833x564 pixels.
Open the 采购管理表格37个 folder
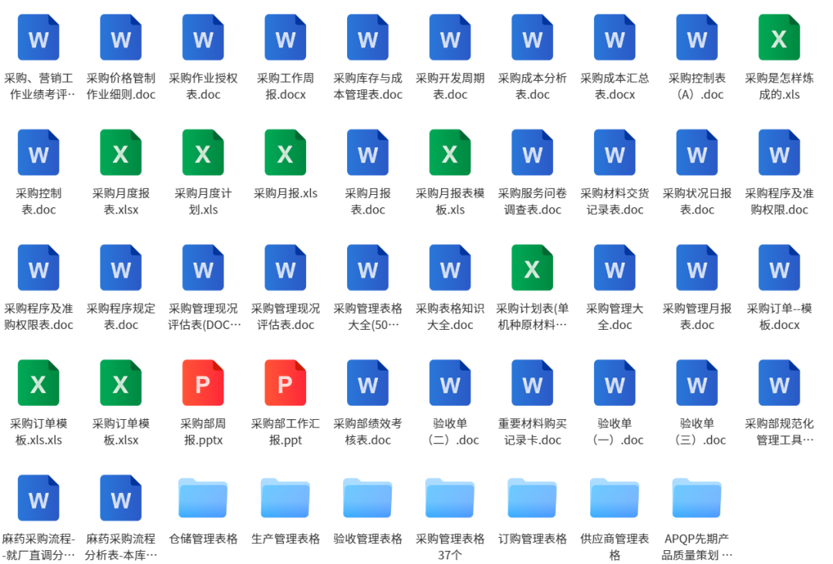450,498
